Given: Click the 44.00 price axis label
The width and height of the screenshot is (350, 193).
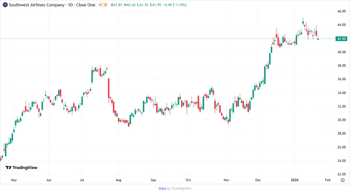Looking at the screenshot, I should [341, 25].
